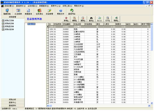Open the 数据查询 menu
Image resolution: width=154 pixels, height=111 pixels.
(x=44, y=6)
